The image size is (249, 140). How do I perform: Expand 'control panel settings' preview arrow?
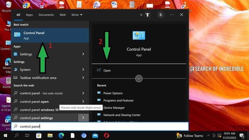click(83, 118)
